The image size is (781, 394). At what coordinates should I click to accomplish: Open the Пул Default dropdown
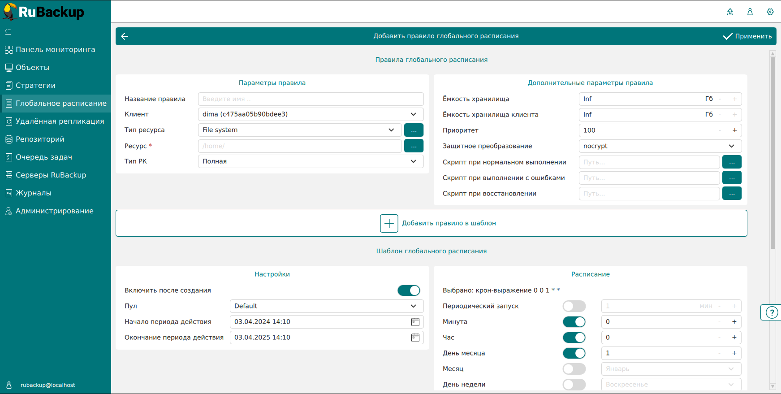[327, 306]
